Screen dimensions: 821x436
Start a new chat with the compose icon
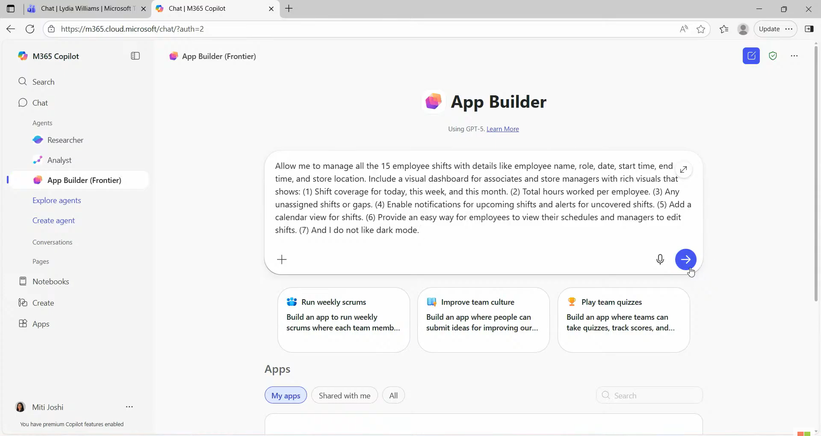(751, 56)
